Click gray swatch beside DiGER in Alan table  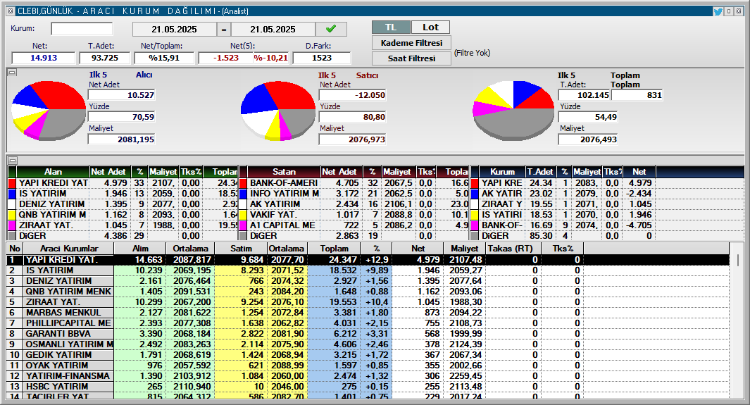[13, 236]
